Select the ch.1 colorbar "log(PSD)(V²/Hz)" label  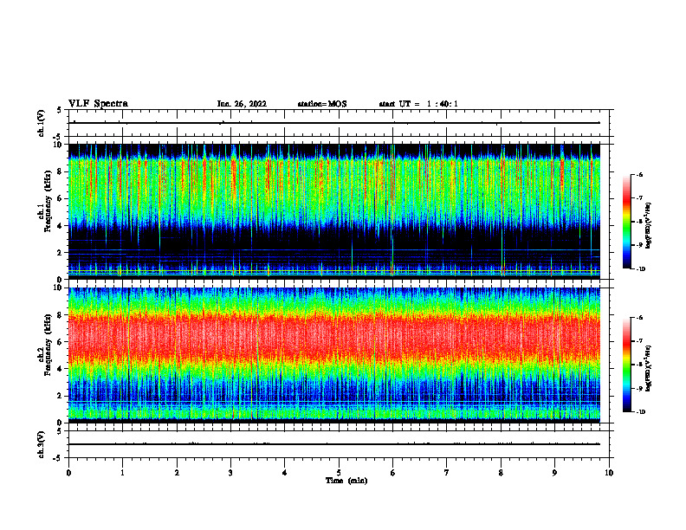[649, 225]
